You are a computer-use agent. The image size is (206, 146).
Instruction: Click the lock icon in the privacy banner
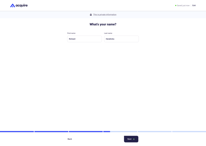(91, 14)
